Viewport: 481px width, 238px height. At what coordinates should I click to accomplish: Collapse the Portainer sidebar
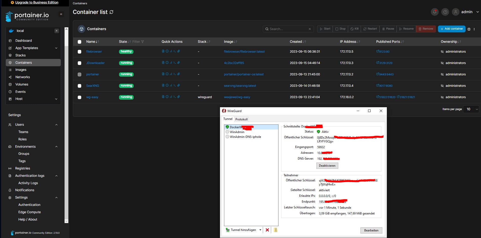[x=61, y=14]
